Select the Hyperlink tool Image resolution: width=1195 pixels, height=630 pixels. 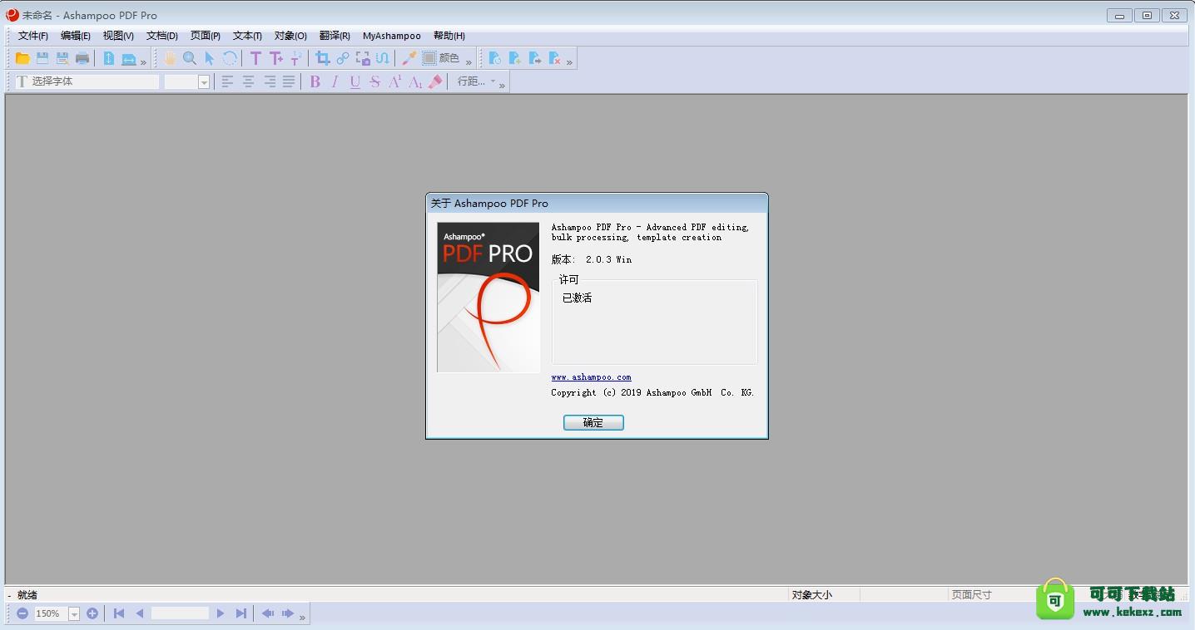coord(342,58)
